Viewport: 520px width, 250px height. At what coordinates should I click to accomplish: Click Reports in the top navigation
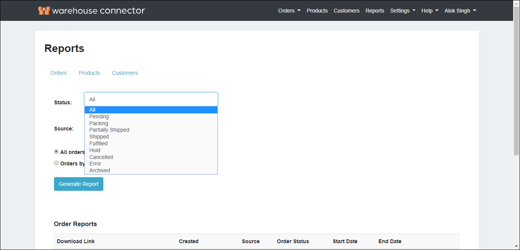point(375,11)
